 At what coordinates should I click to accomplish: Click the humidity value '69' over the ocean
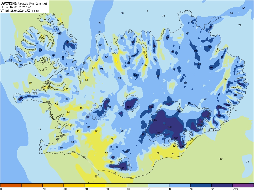[x=221, y=159]
